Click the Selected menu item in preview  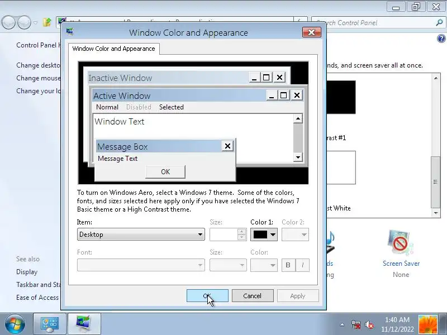coord(172,107)
